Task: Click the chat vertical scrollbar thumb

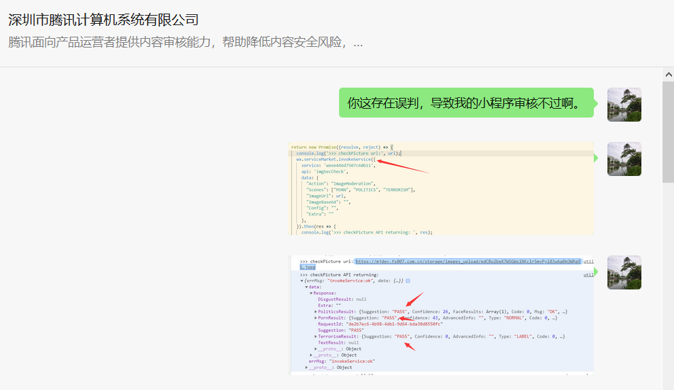Action: (x=669, y=132)
